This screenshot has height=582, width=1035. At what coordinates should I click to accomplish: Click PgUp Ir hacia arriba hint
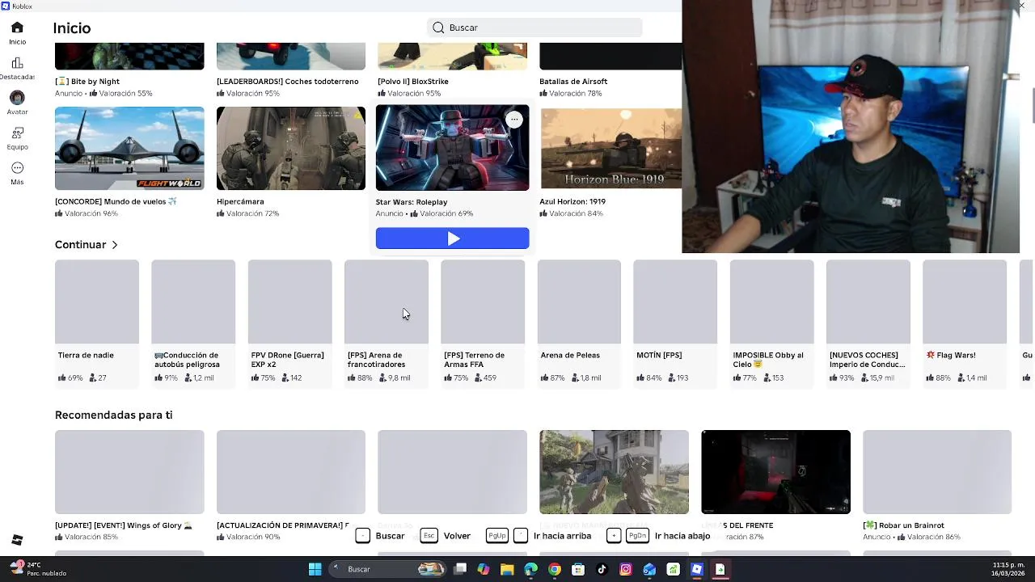click(x=539, y=536)
